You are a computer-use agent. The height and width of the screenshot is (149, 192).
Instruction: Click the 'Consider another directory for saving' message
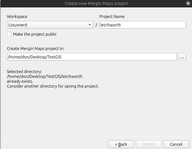click(53, 86)
